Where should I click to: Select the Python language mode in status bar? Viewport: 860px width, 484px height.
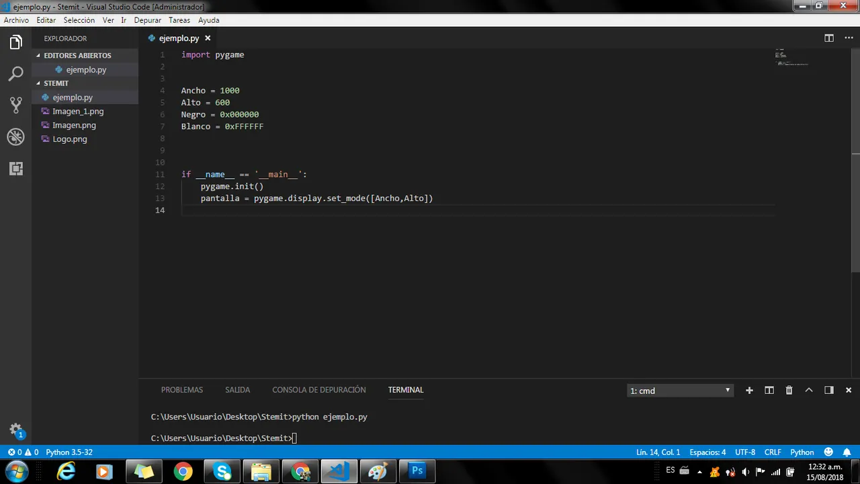[x=802, y=452]
